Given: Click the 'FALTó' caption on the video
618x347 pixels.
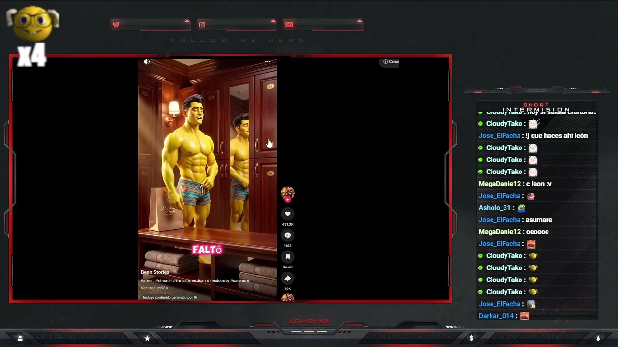Looking at the screenshot, I should pyautogui.click(x=207, y=250).
